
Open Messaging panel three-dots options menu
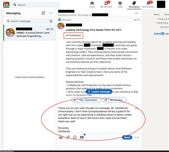click(x=51, y=13)
